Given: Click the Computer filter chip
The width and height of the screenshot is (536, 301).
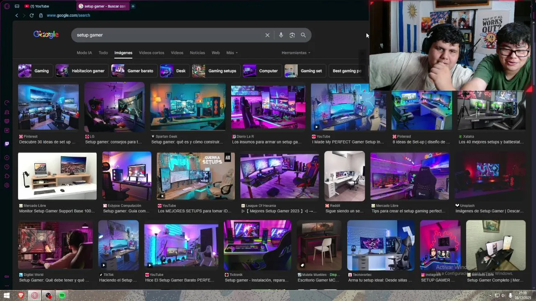Looking at the screenshot, I should tap(262, 71).
